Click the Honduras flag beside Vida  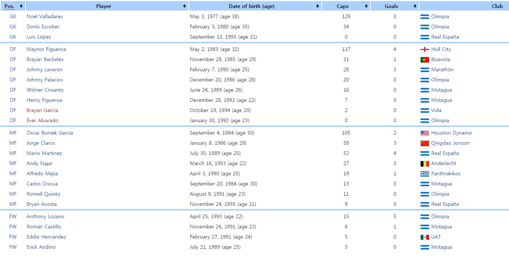[425, 111]
